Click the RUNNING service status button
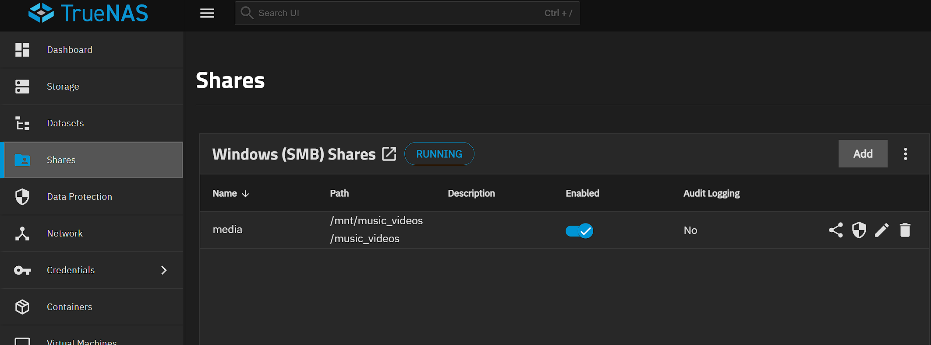Screen dimensions: 931x345 click(439, 154)
